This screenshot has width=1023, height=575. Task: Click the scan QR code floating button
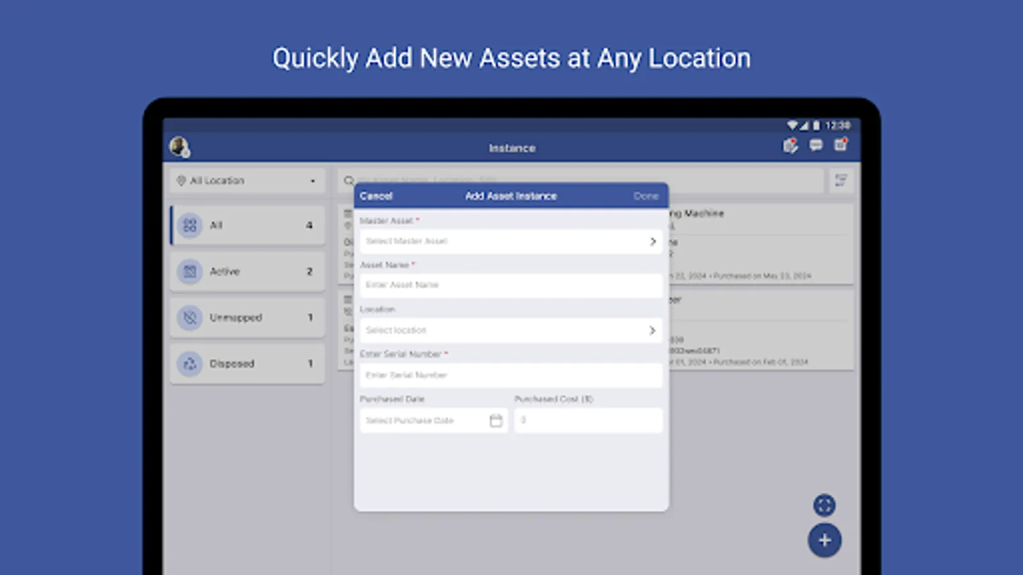coord(824,505)
